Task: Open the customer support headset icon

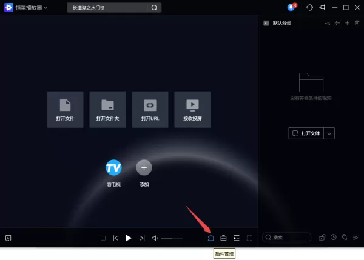Action: [x=309, y=8]
